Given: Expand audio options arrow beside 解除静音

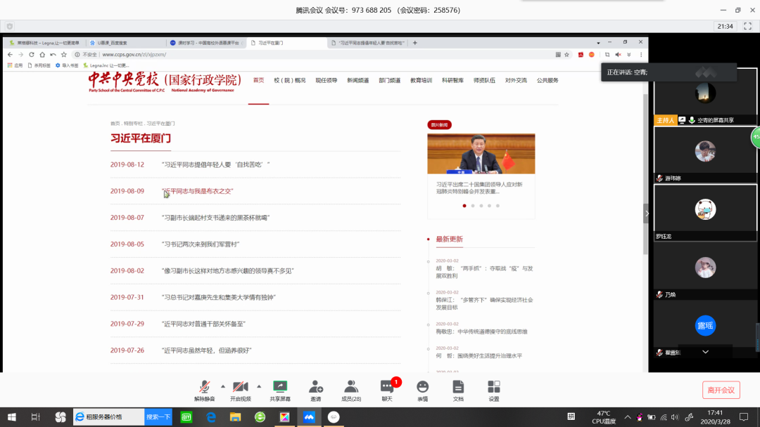Looking at the screenshot, I should (x=223, y=386).
